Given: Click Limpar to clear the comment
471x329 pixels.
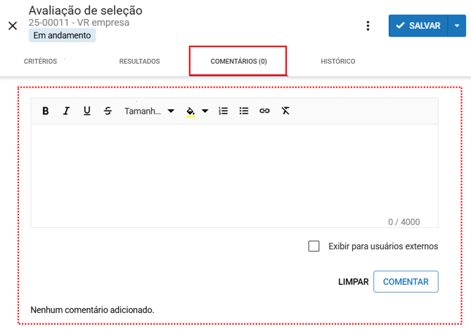Looking at the screenshot, I should (x=353, y=281).
